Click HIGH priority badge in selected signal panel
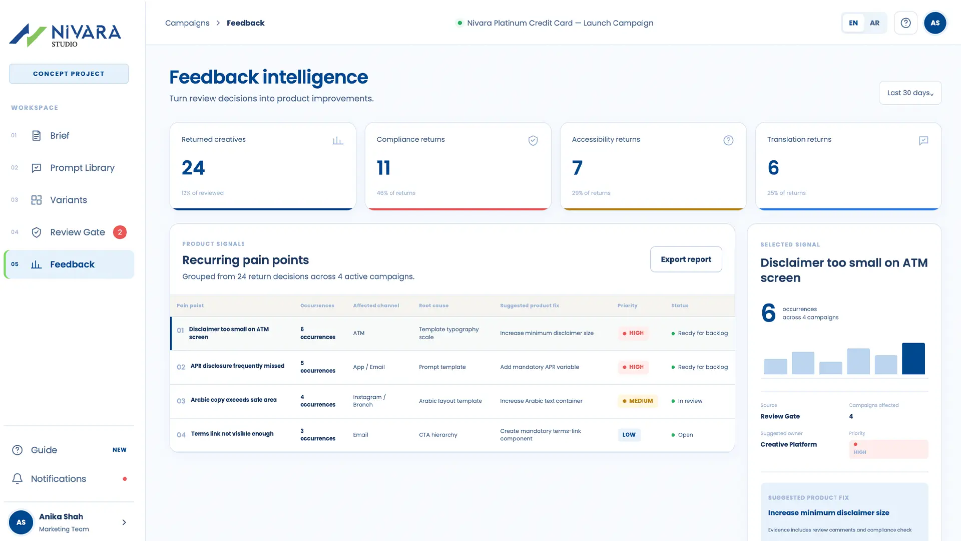This screenshot has width=961, height=541. [x=888, y=449]
